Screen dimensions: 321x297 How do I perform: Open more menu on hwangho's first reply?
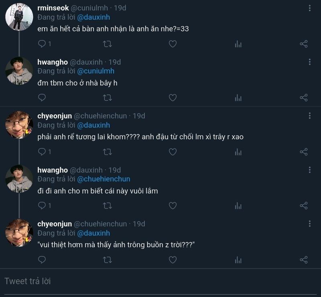click(x=310, y=62)
